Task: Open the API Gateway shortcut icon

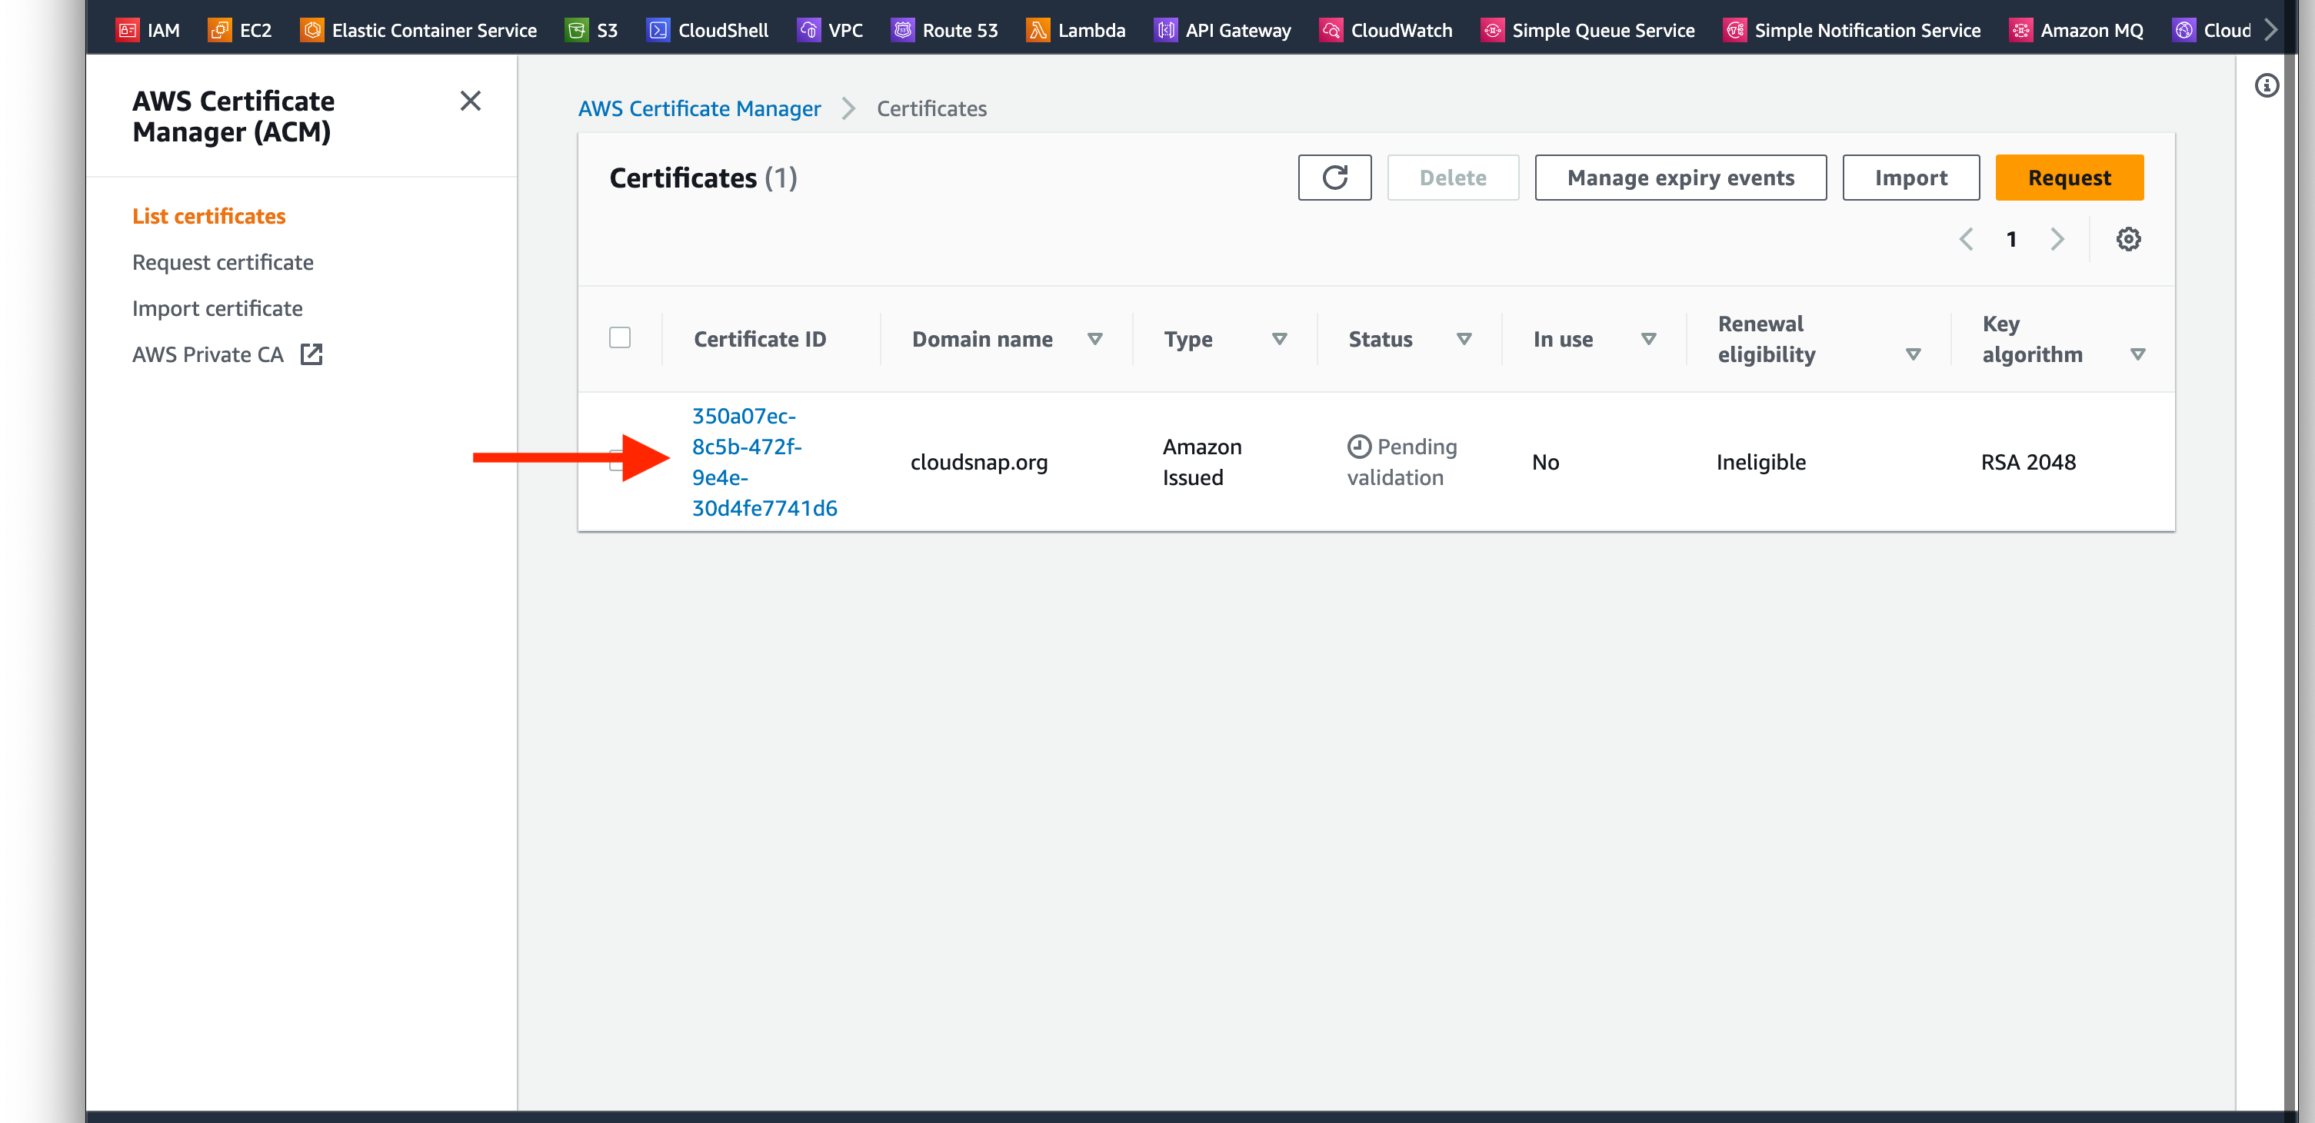Action: [x=1166, y=30]
